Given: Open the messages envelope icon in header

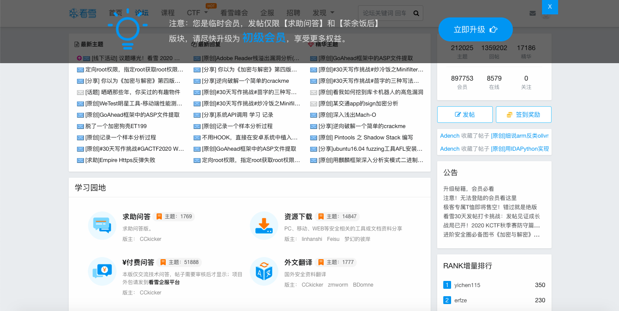Looking at the screenshot, I should tap(532, 13).
